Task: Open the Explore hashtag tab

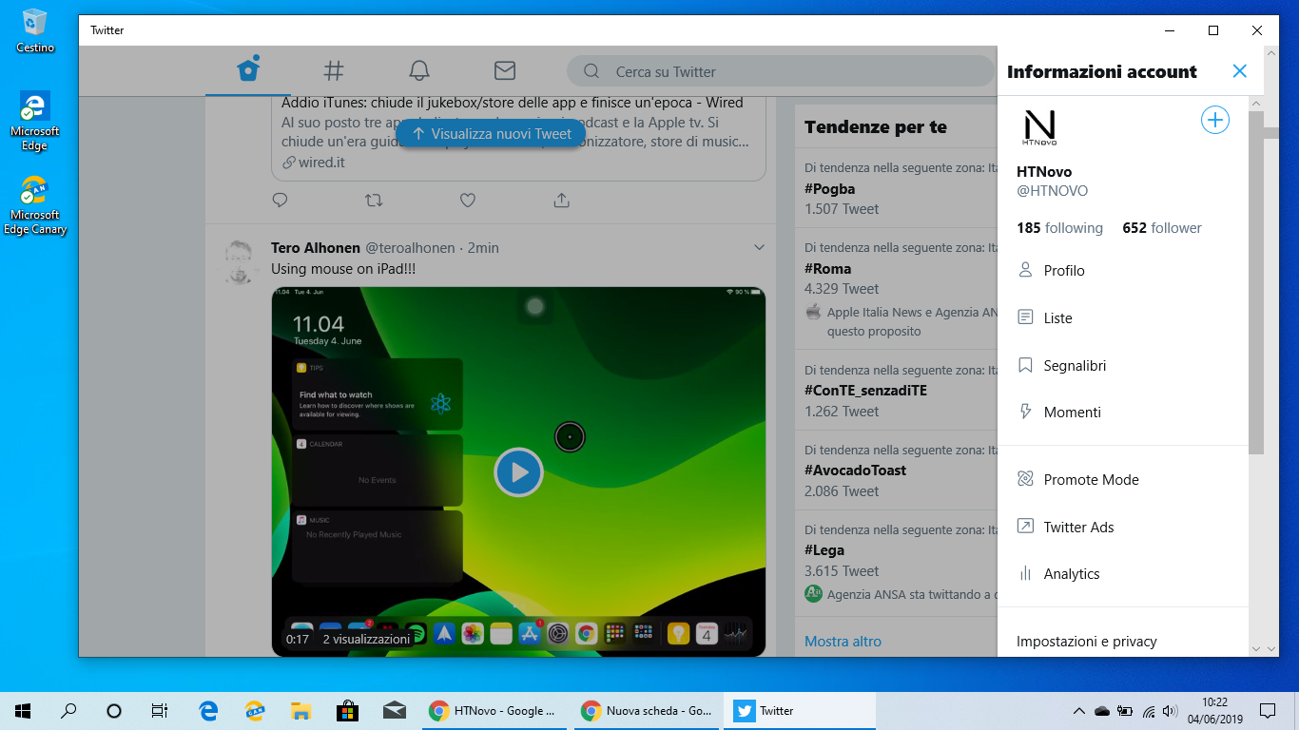Action: tap(333, 70)
